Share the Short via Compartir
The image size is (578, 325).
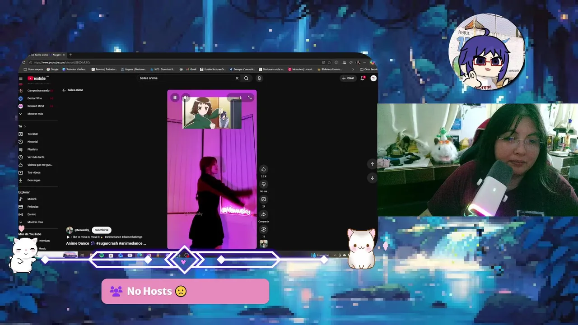[264, 214]
